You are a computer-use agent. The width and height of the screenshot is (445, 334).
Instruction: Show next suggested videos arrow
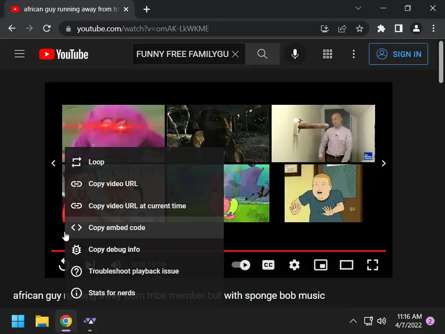click(x=384, y=164)
